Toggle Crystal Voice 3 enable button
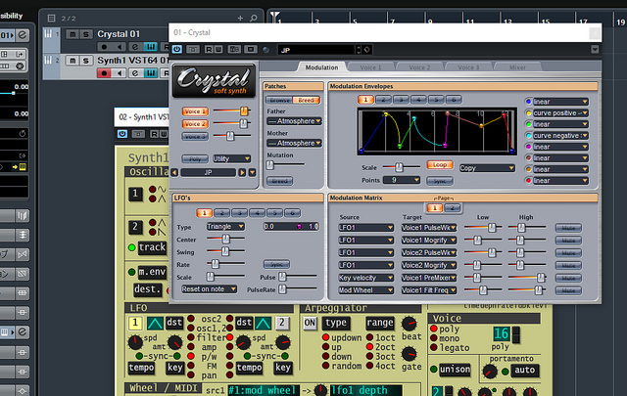Screen dimensions: 627x396 click(x=195, y=137)
